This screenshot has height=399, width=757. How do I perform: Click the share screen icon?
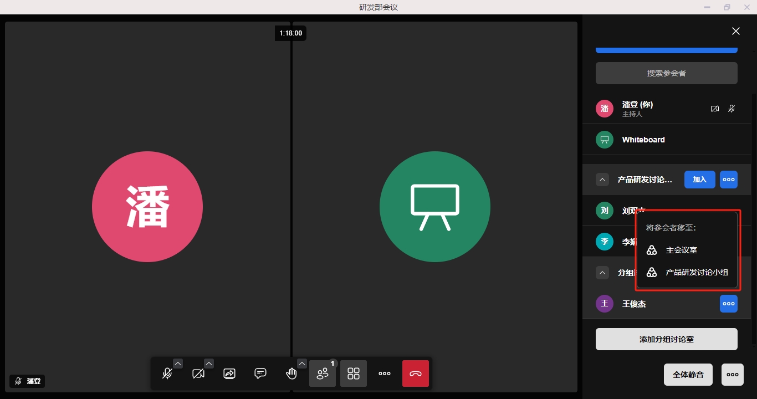229,374
